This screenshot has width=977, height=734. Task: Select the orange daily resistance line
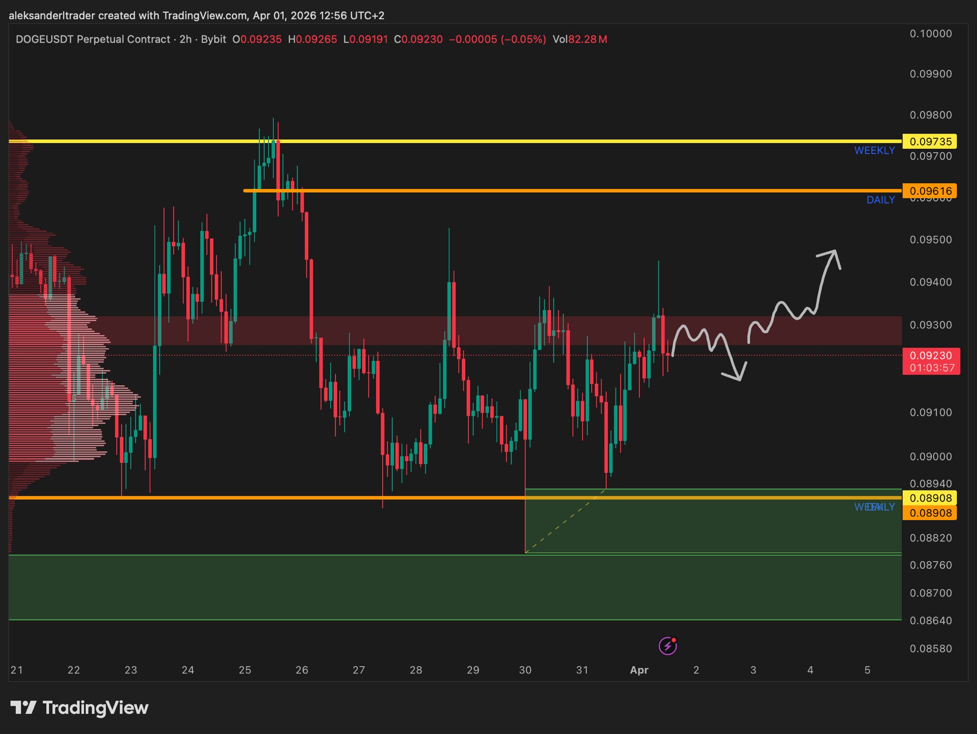point(572,191)
